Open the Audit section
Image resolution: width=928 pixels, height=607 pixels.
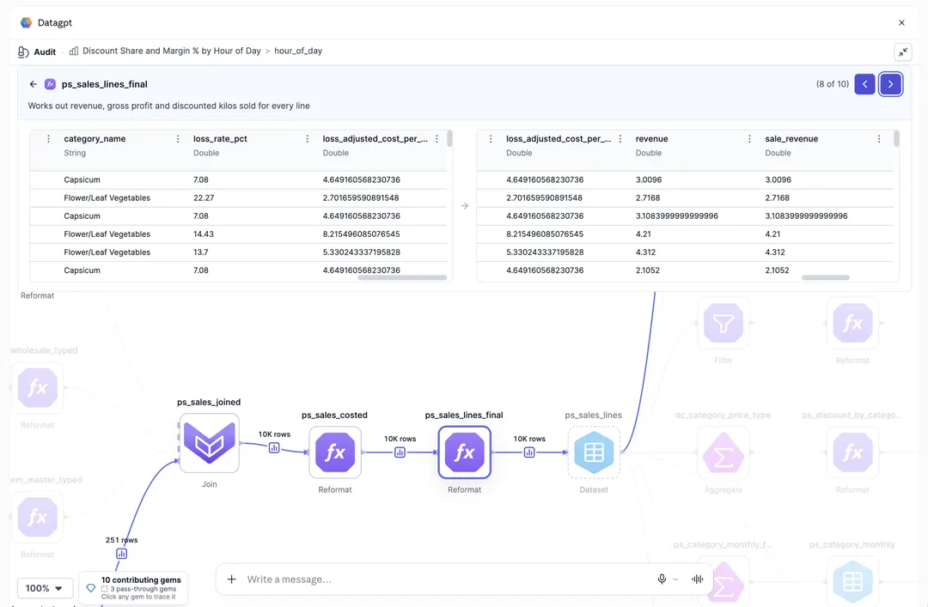click(x=37, y=52)
